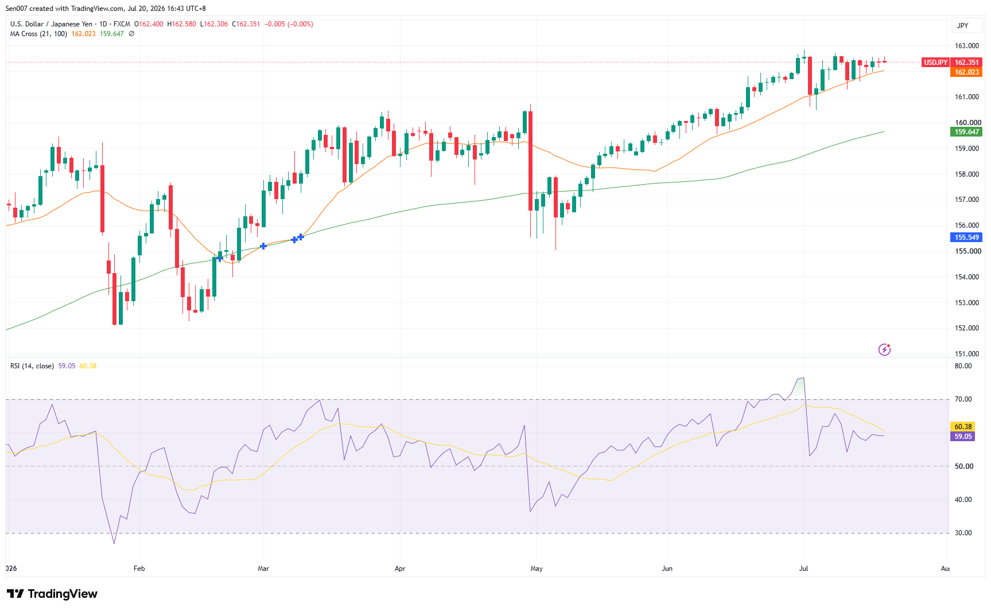Screen dimensions: 991x611
Task: Click the RSI 30.00 scale label
Action: click(x=963, y=533)
